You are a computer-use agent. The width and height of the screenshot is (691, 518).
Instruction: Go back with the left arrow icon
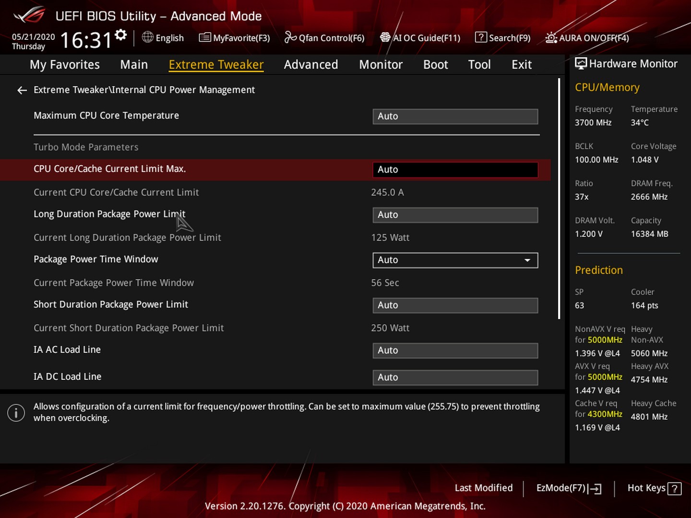(22, 90)
